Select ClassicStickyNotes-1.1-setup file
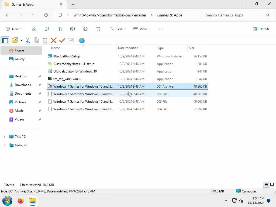276x207 pixels. pyautogui.click(x=127, y=64)
